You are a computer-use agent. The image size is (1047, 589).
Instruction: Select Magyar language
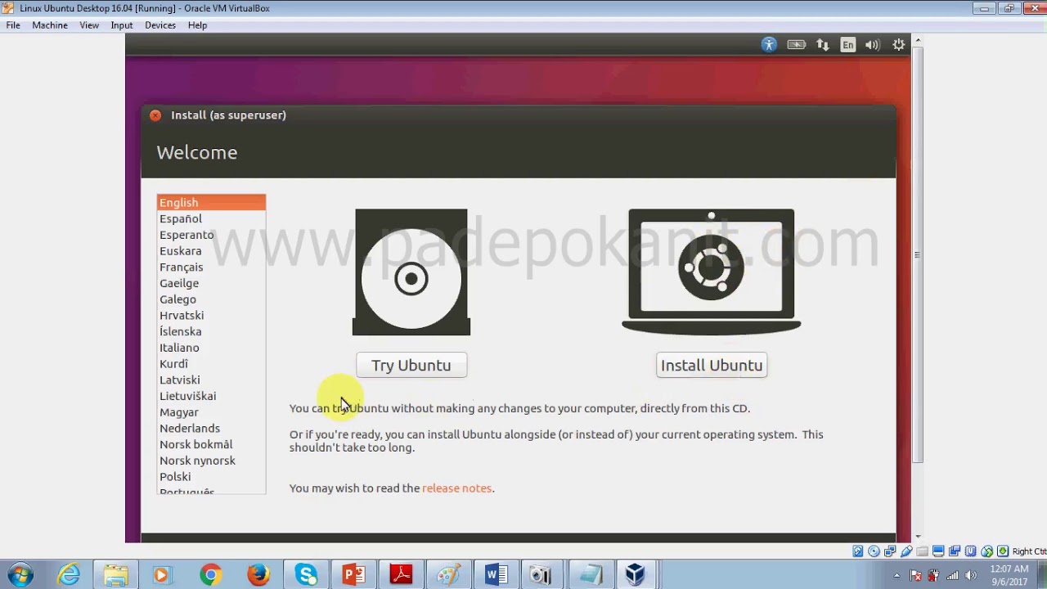click(211, 412)
